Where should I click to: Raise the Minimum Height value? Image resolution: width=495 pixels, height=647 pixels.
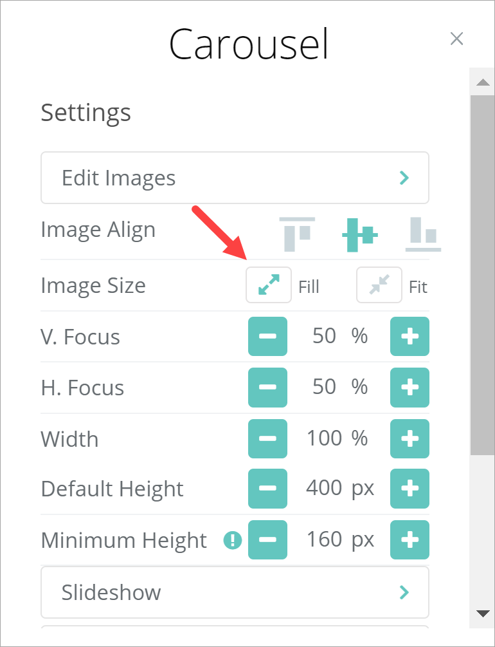tap(410, 539)
